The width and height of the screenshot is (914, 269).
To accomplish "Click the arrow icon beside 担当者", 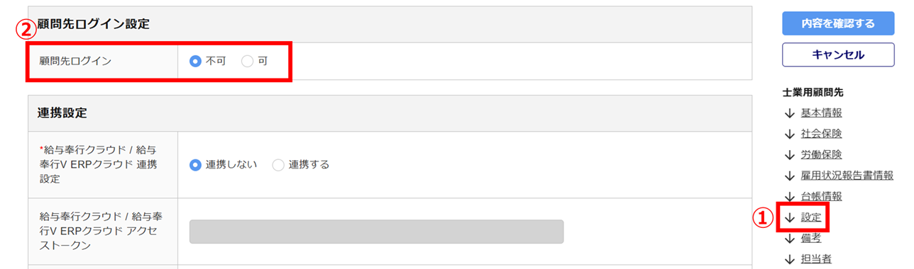I will pos(789,259).
